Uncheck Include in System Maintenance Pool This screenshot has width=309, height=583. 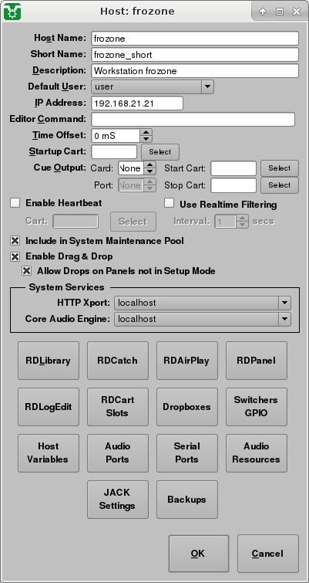tap(15, 241)
